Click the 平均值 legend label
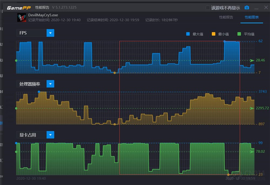Image resolution: width=270 pixels, height=185 pixels. (249, 34)
